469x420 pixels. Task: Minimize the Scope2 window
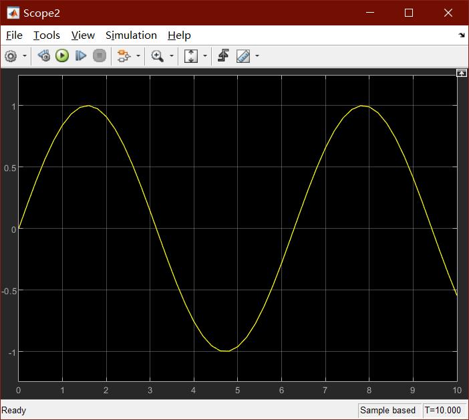pyautogui.click(x=370, y=13)
